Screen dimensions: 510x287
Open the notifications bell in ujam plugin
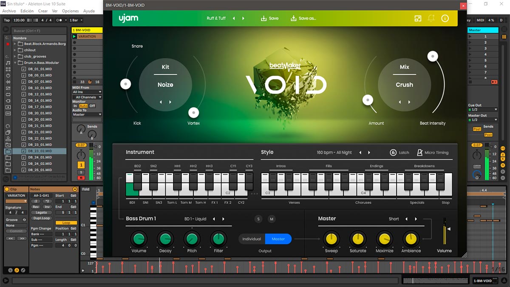(x=431, y=18)
